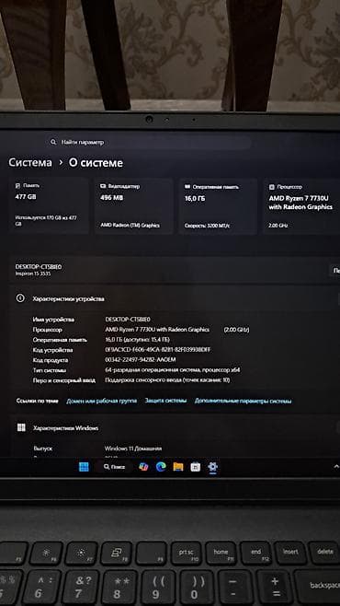Click the Найти параметр search field

click(148, 142)
